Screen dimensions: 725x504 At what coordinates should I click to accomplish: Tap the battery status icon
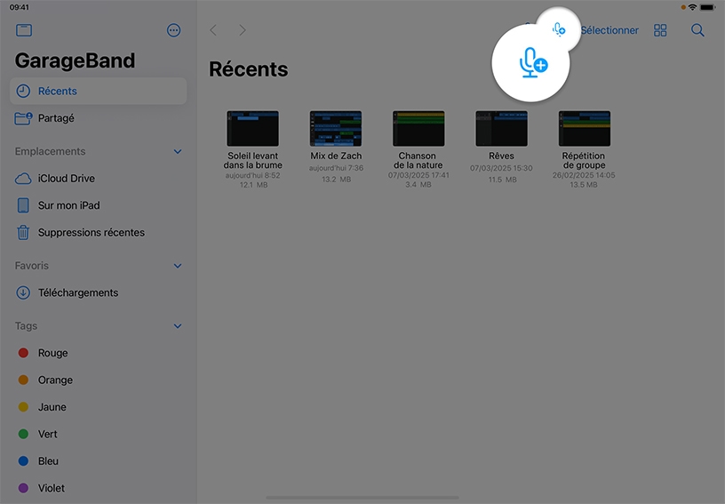pos(708,7)
